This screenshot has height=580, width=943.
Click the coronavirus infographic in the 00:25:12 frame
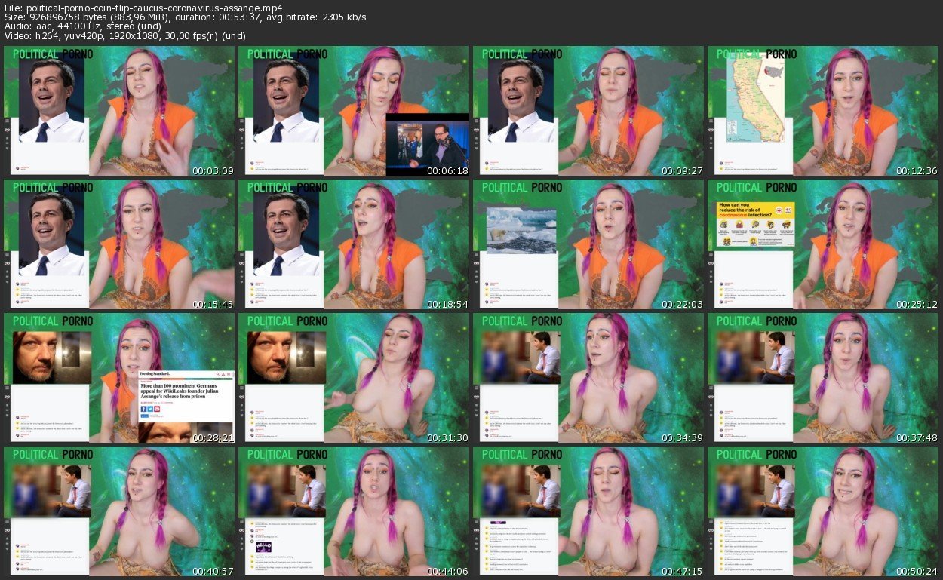756,225
